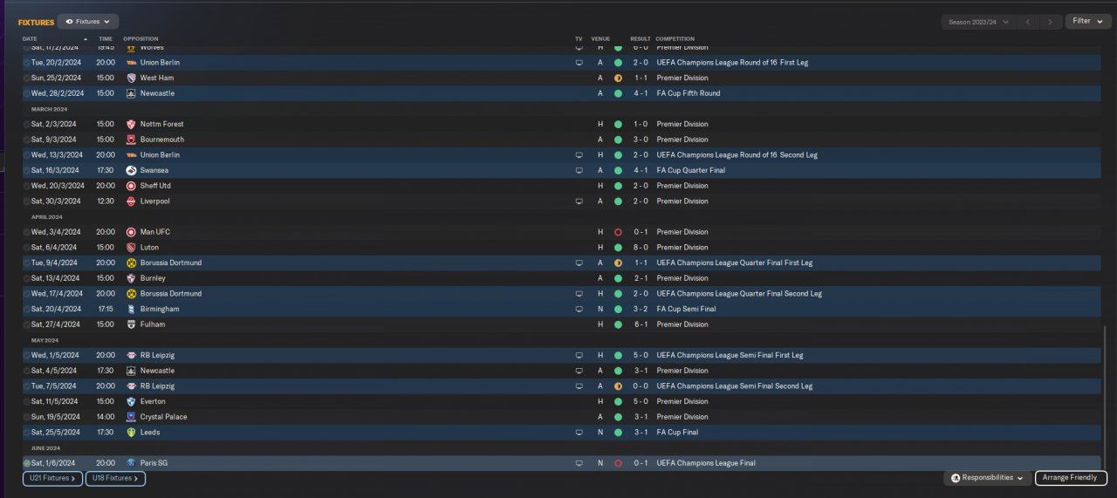Image resolution: width=1117 pixels, height=498 pixels.
Task: Click the Date column sort arrow
Action: pyautogui.click(x=86, y=39)
